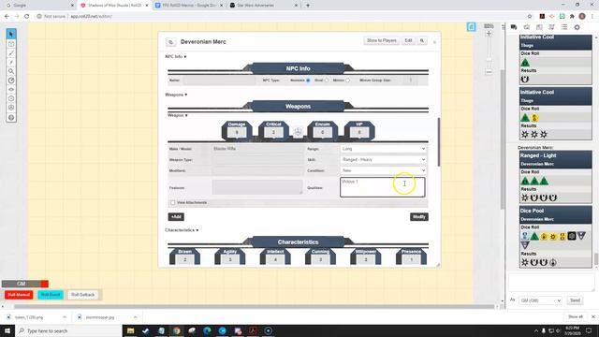Click the magnifier button beside Edit
The width and height of the screenshot is (599, 337).
click(x=422, y=40)
